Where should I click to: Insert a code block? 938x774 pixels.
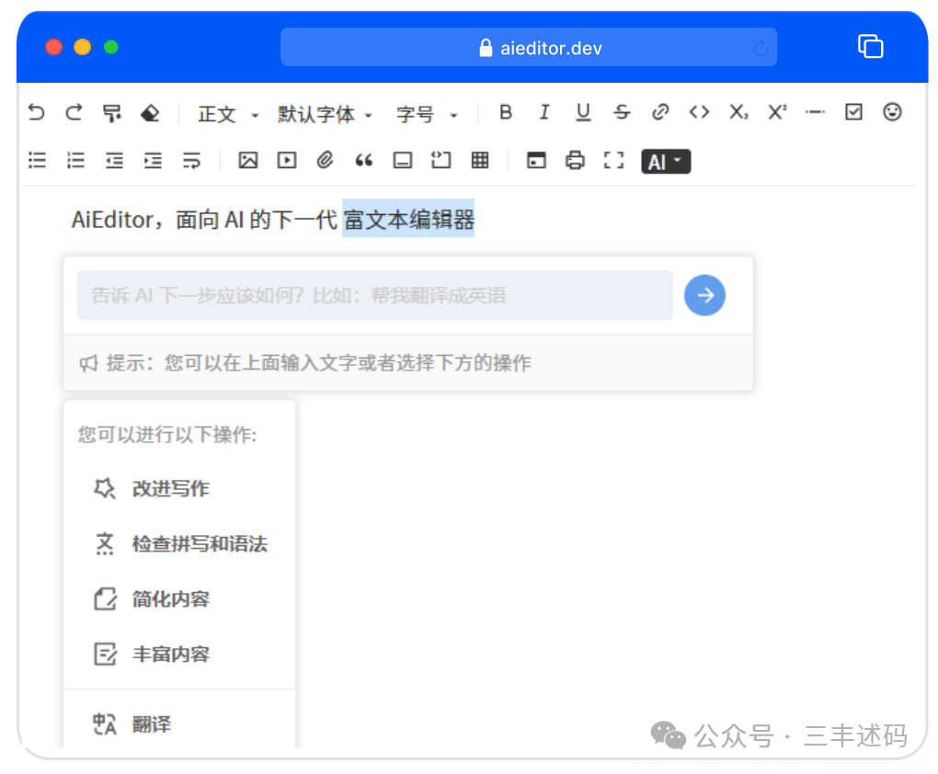point(440,160)
